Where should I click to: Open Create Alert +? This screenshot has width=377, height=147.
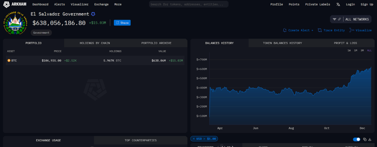coord(298,30)
